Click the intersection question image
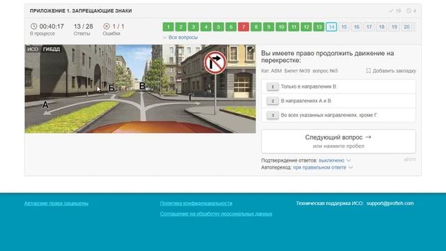Viewport: 446px width, 251px height. [140, 89]
